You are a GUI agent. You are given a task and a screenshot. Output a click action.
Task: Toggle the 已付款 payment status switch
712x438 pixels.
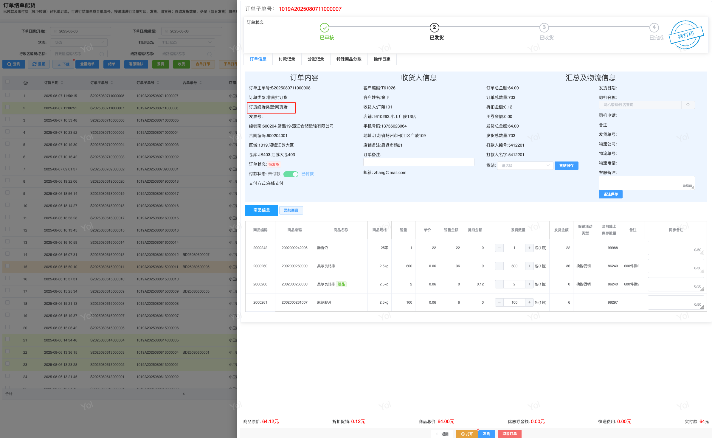click(x=291, y=174)
